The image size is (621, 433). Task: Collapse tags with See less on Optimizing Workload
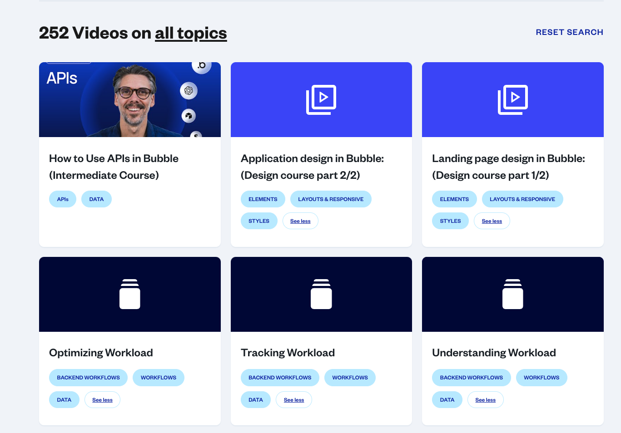(x=102, y=400)
